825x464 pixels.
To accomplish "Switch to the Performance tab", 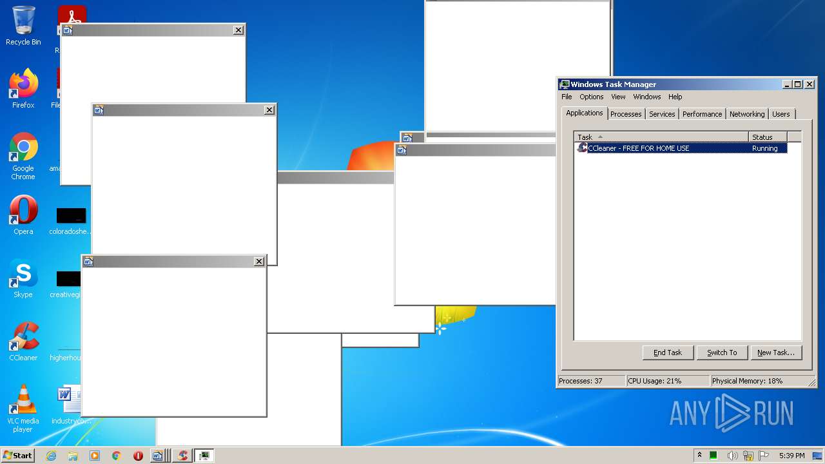I will (702, 114).
